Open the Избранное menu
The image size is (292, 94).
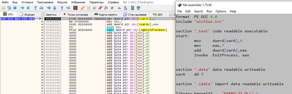78,3
